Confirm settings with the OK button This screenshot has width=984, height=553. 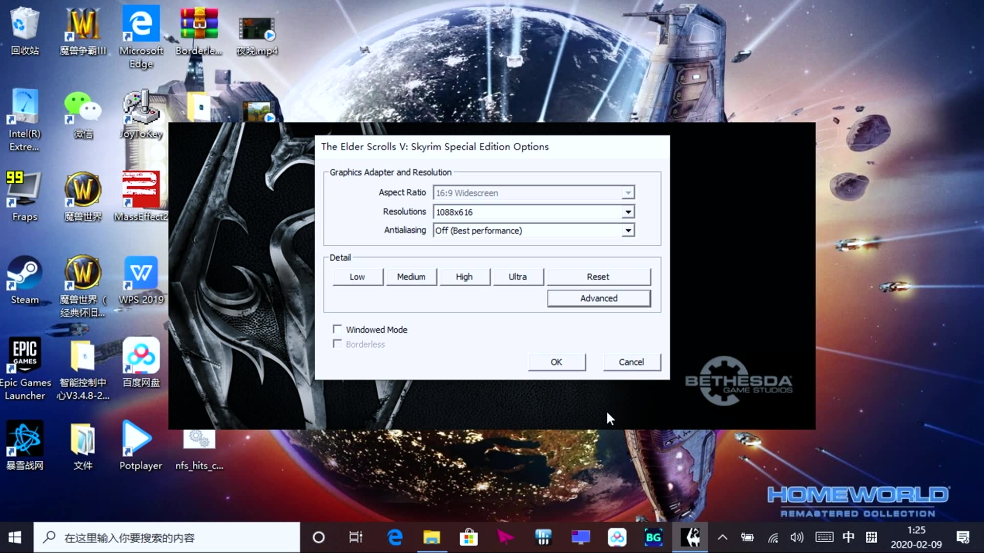point(557,362)
